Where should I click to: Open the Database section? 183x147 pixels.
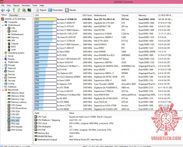(x=10, y=87)
